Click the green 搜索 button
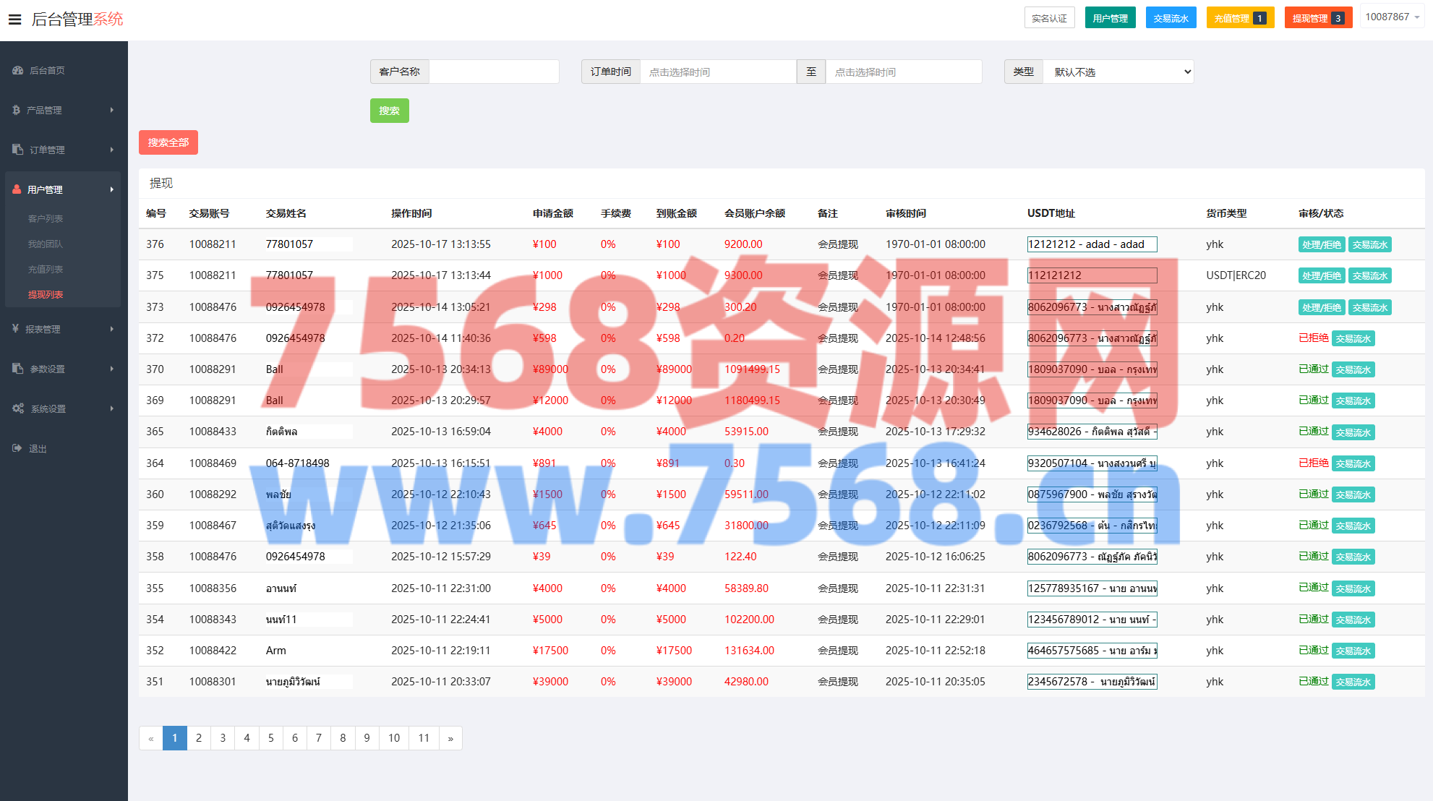The height and width of the screenshot is (801, 1433). (x=389, y=111)
